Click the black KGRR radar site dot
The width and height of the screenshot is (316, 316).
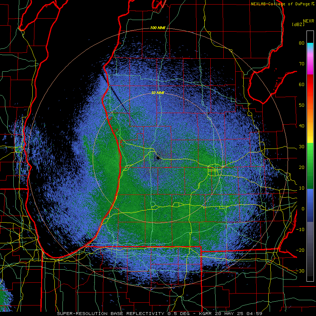coord(158,158)
